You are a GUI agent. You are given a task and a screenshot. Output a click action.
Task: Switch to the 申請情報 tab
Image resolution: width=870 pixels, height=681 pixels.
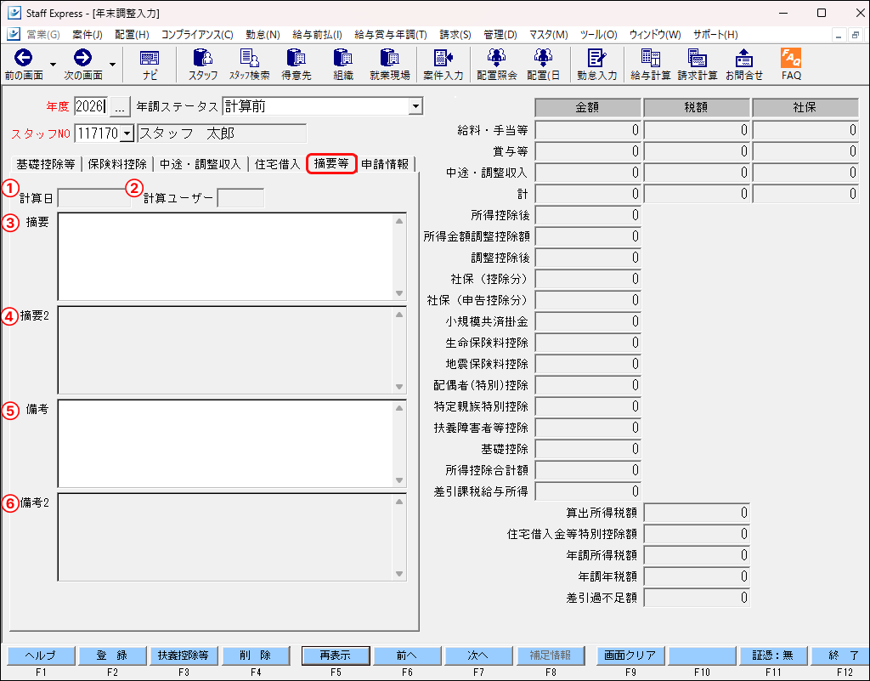(385, 164)
